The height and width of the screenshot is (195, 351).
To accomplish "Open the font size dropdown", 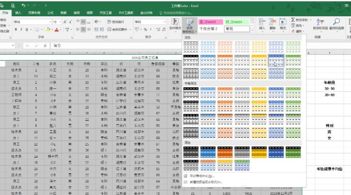I will [x=60, y=22].
